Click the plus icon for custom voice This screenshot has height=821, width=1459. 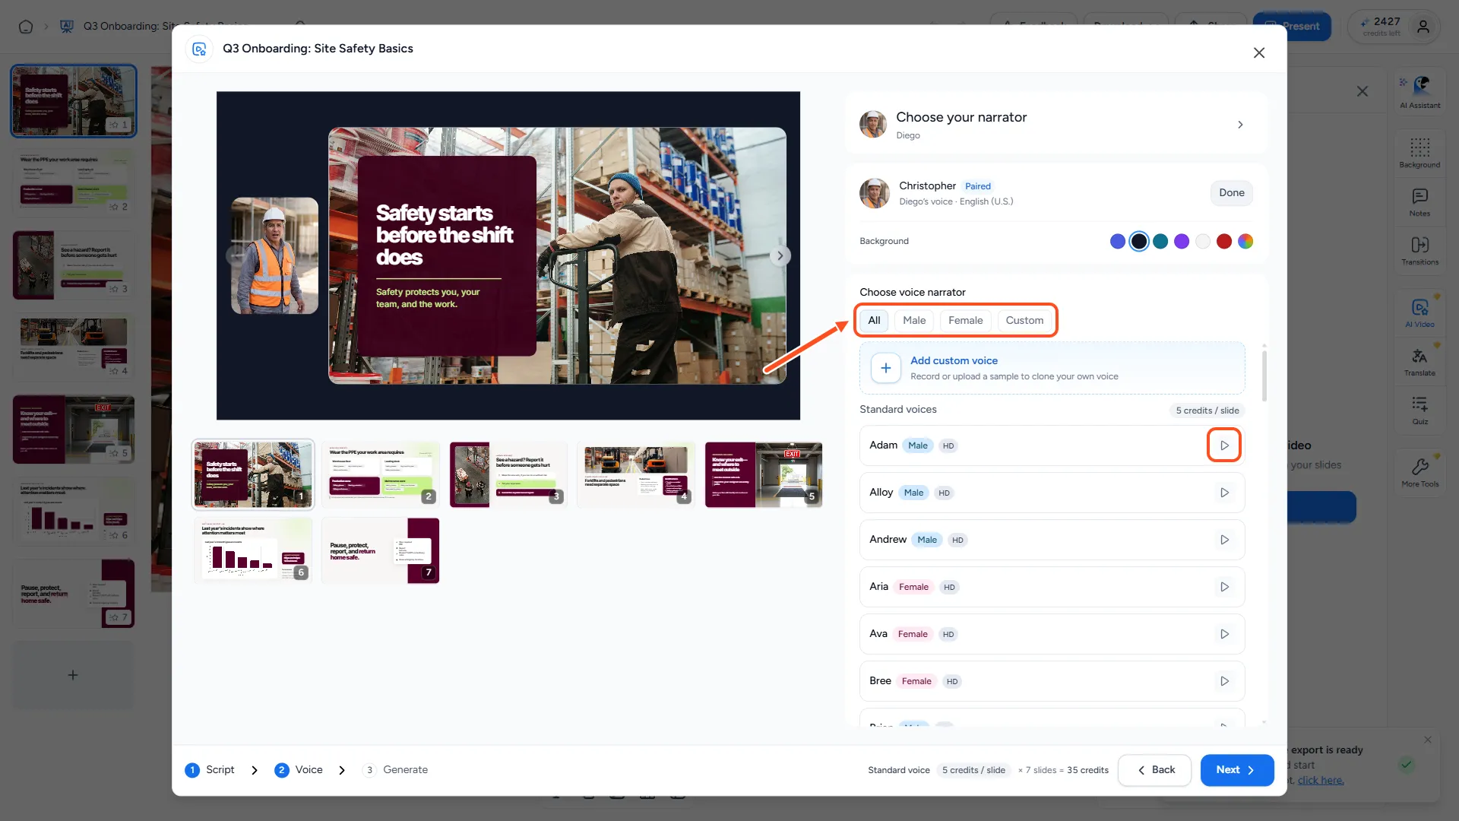tap(885, 368)
